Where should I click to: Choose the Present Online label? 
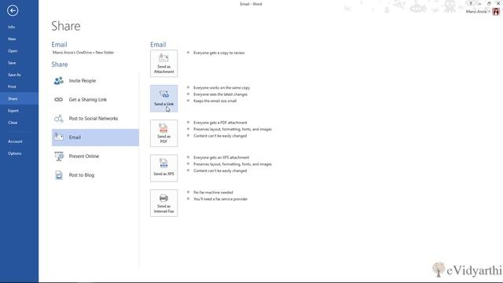[x=84, y=156]
